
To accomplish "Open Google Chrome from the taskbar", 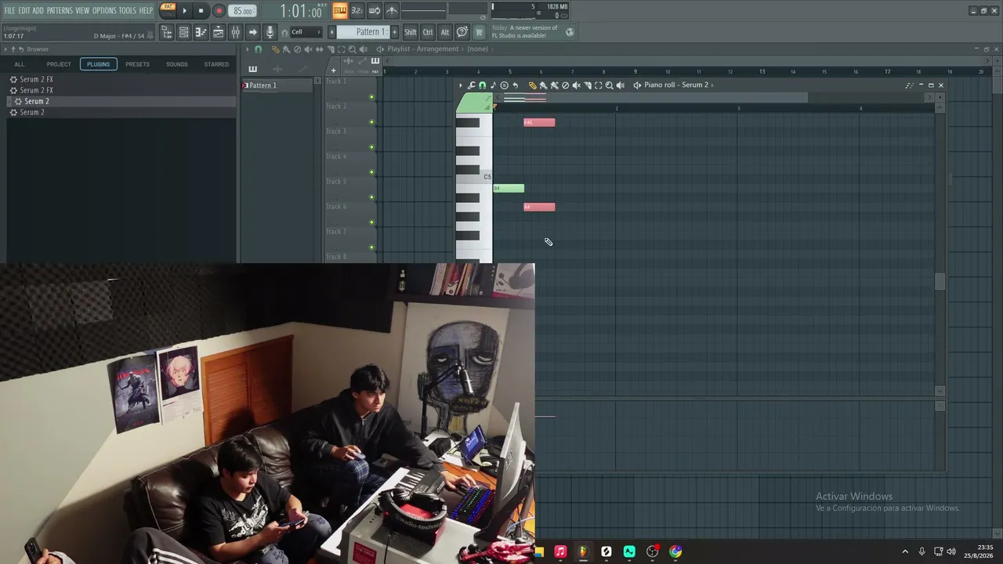I will tap(675, 551).
